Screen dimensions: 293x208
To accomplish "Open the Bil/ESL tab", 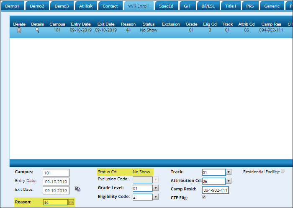I will point(208,6).
